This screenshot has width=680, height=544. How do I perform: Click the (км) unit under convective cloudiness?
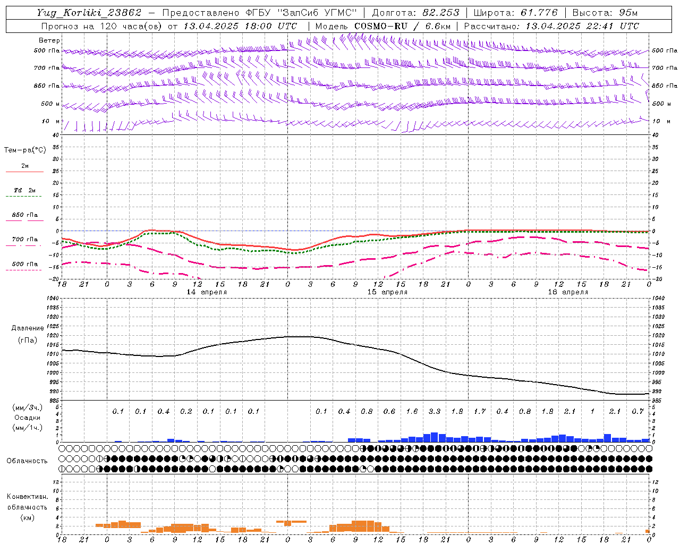27,517
